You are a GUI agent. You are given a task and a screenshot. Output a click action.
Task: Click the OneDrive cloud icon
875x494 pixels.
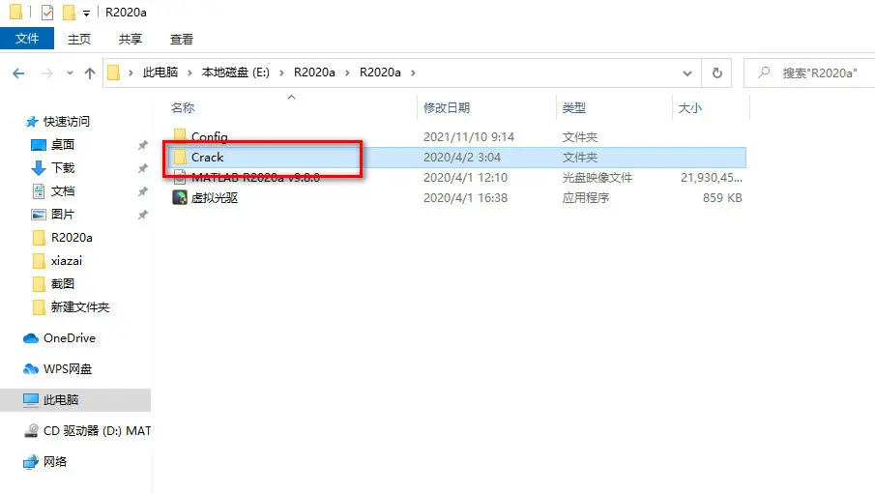pyautogui.click(x=31, y=338)
